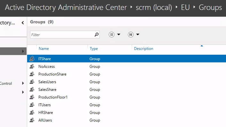Navigate to scrm (local) in the breadcrumb
Viewport: 226px width, 127px height.
click(x=154, y=7)
